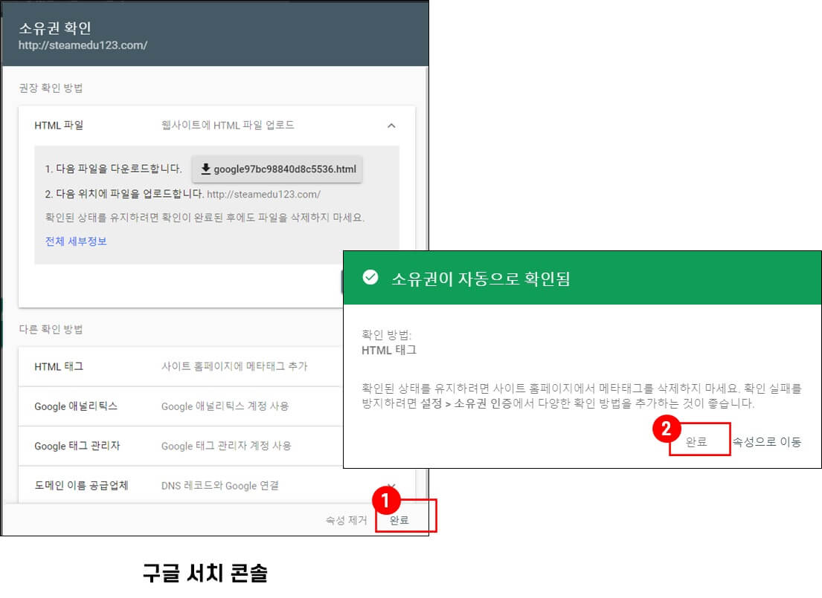The image size is (822, 598).
Task: Click 완료 in the green confirmation popup
Action: point(696,441)
